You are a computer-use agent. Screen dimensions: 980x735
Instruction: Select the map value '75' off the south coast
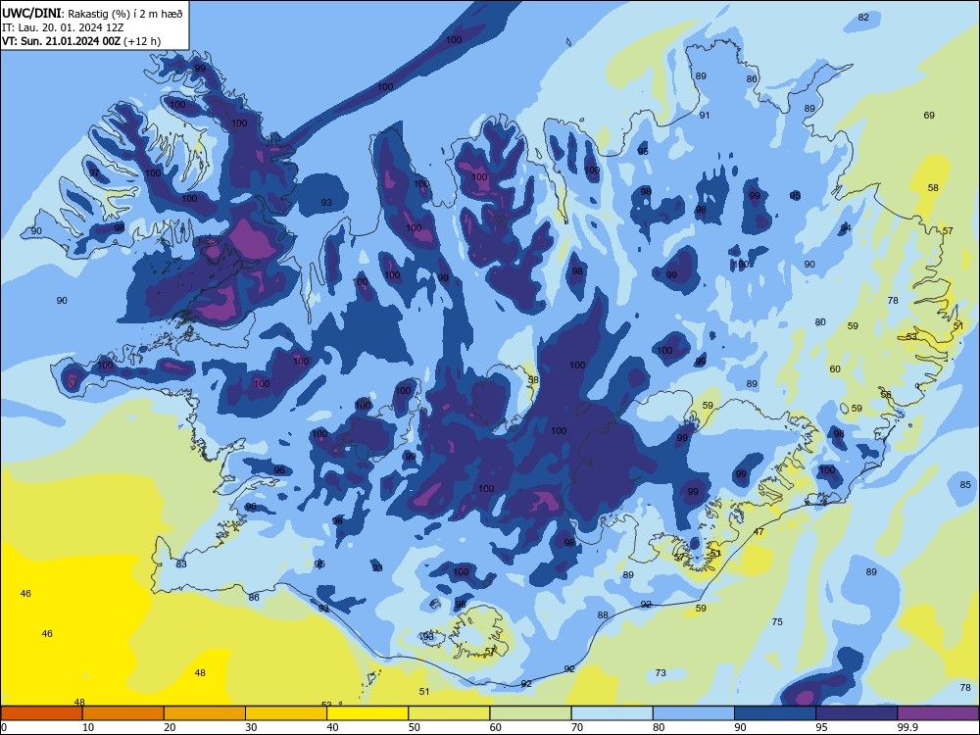click(x=777, y=622)
